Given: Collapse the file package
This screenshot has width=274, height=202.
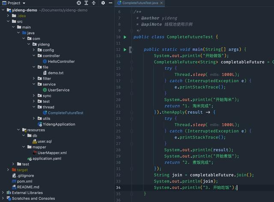Looking at the screenshot, I should click(34, 67).
